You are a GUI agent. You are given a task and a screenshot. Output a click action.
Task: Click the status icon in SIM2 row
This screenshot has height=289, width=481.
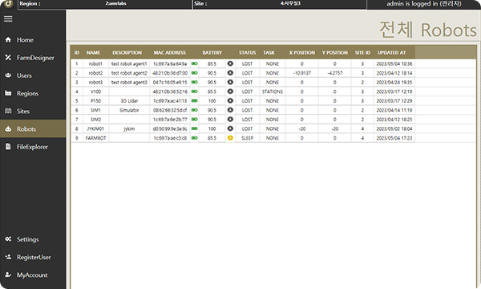(x=230, y=119)
